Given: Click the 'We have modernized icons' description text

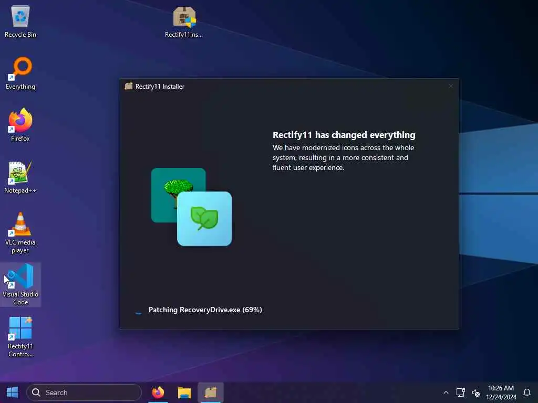Looking at the screenshot, I should 344,157.
